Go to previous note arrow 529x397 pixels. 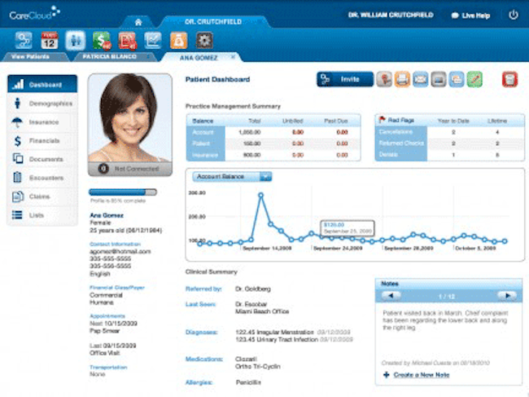[391, 296]
